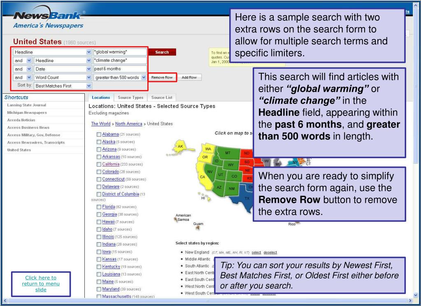
Task: Select Montana (MT) on the map
Action: click(228, 153)
